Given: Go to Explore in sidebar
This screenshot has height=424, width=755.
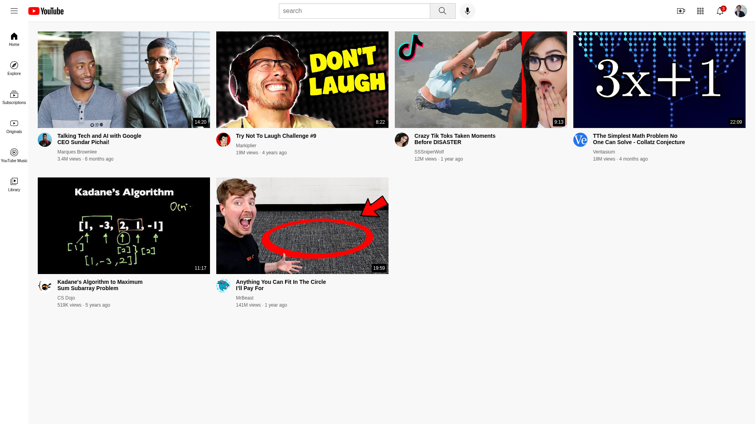Looking at the screenshot, I should point(14,68).
